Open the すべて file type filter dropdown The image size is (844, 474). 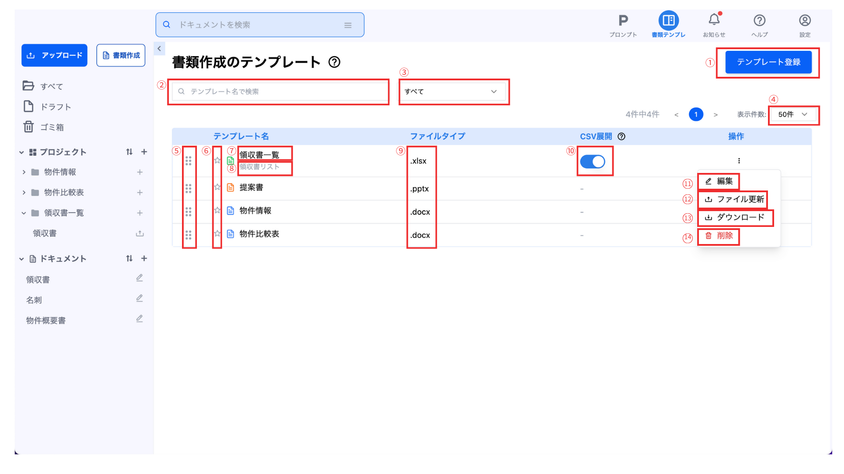(x=452, y=91)
